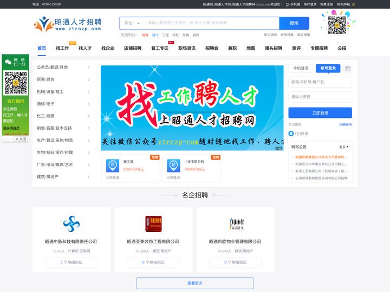Viewport: 390px width, 292px height.
Task: Expand 生物/制药/医疗/护理 category arrow
Action: pos(88,152)
